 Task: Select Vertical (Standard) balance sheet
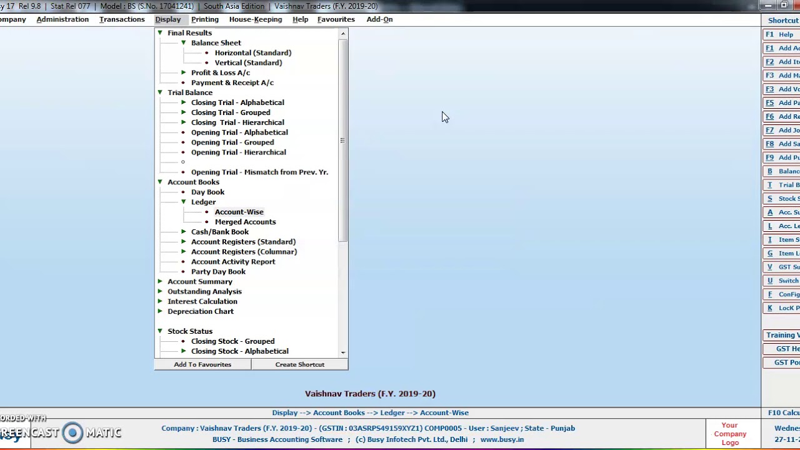point(248,62)
